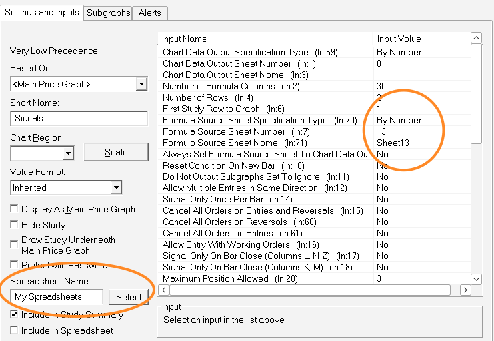Image resolution: width=494 pixels, height=341 pixels.
Task: Enable Draw Study Underneath Main Price Graph
Action: pyautogui.click(x=15, y=240)
